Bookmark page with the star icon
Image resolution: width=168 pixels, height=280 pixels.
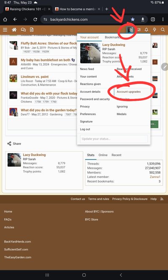pyautogui.click(x=133, y=19)
